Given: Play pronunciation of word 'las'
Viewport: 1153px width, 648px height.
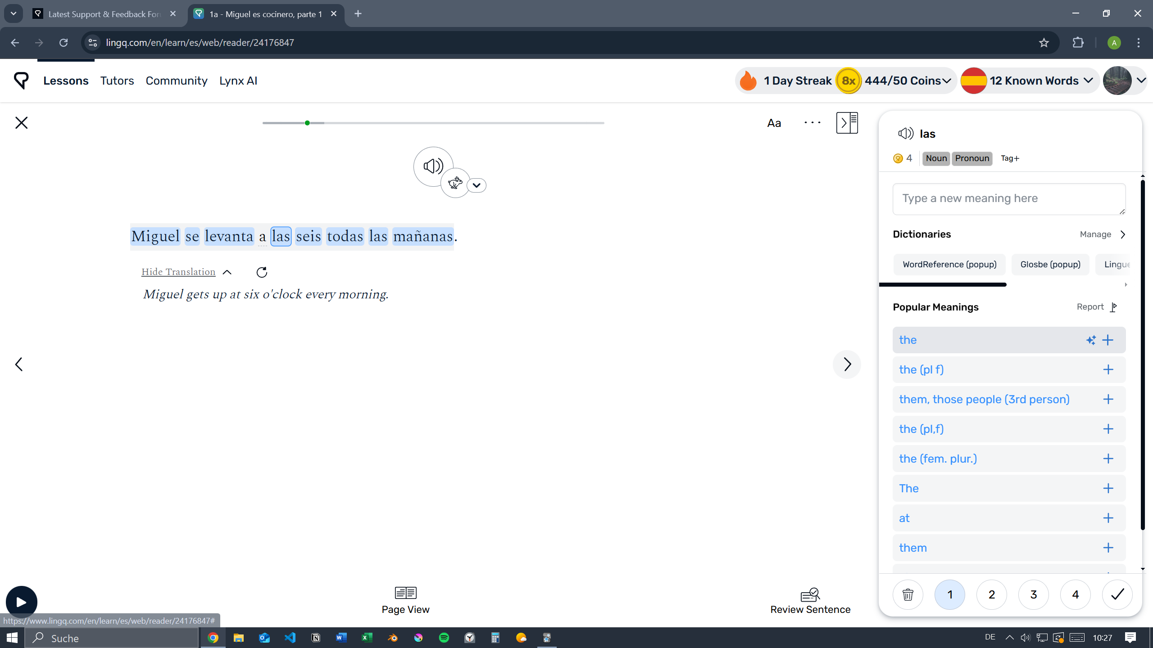Looking at the screenshot, I should pos(905,134).
